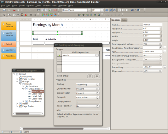Collapse the Page Footer section
Image resolution: width=168 pixels, height=134 pixels.
[x=4, y=56]
